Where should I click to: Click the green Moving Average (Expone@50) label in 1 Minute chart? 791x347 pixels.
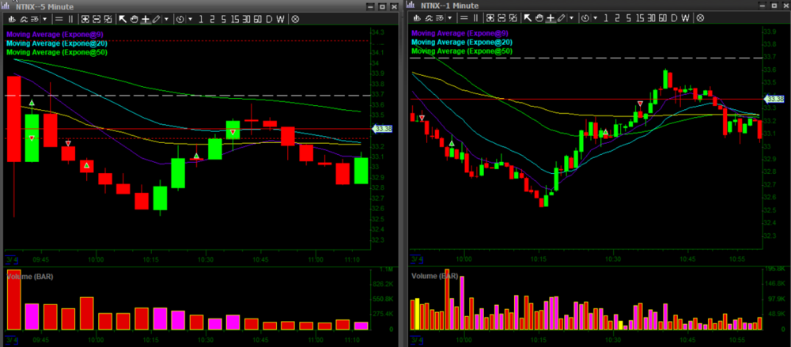point(462,51)
